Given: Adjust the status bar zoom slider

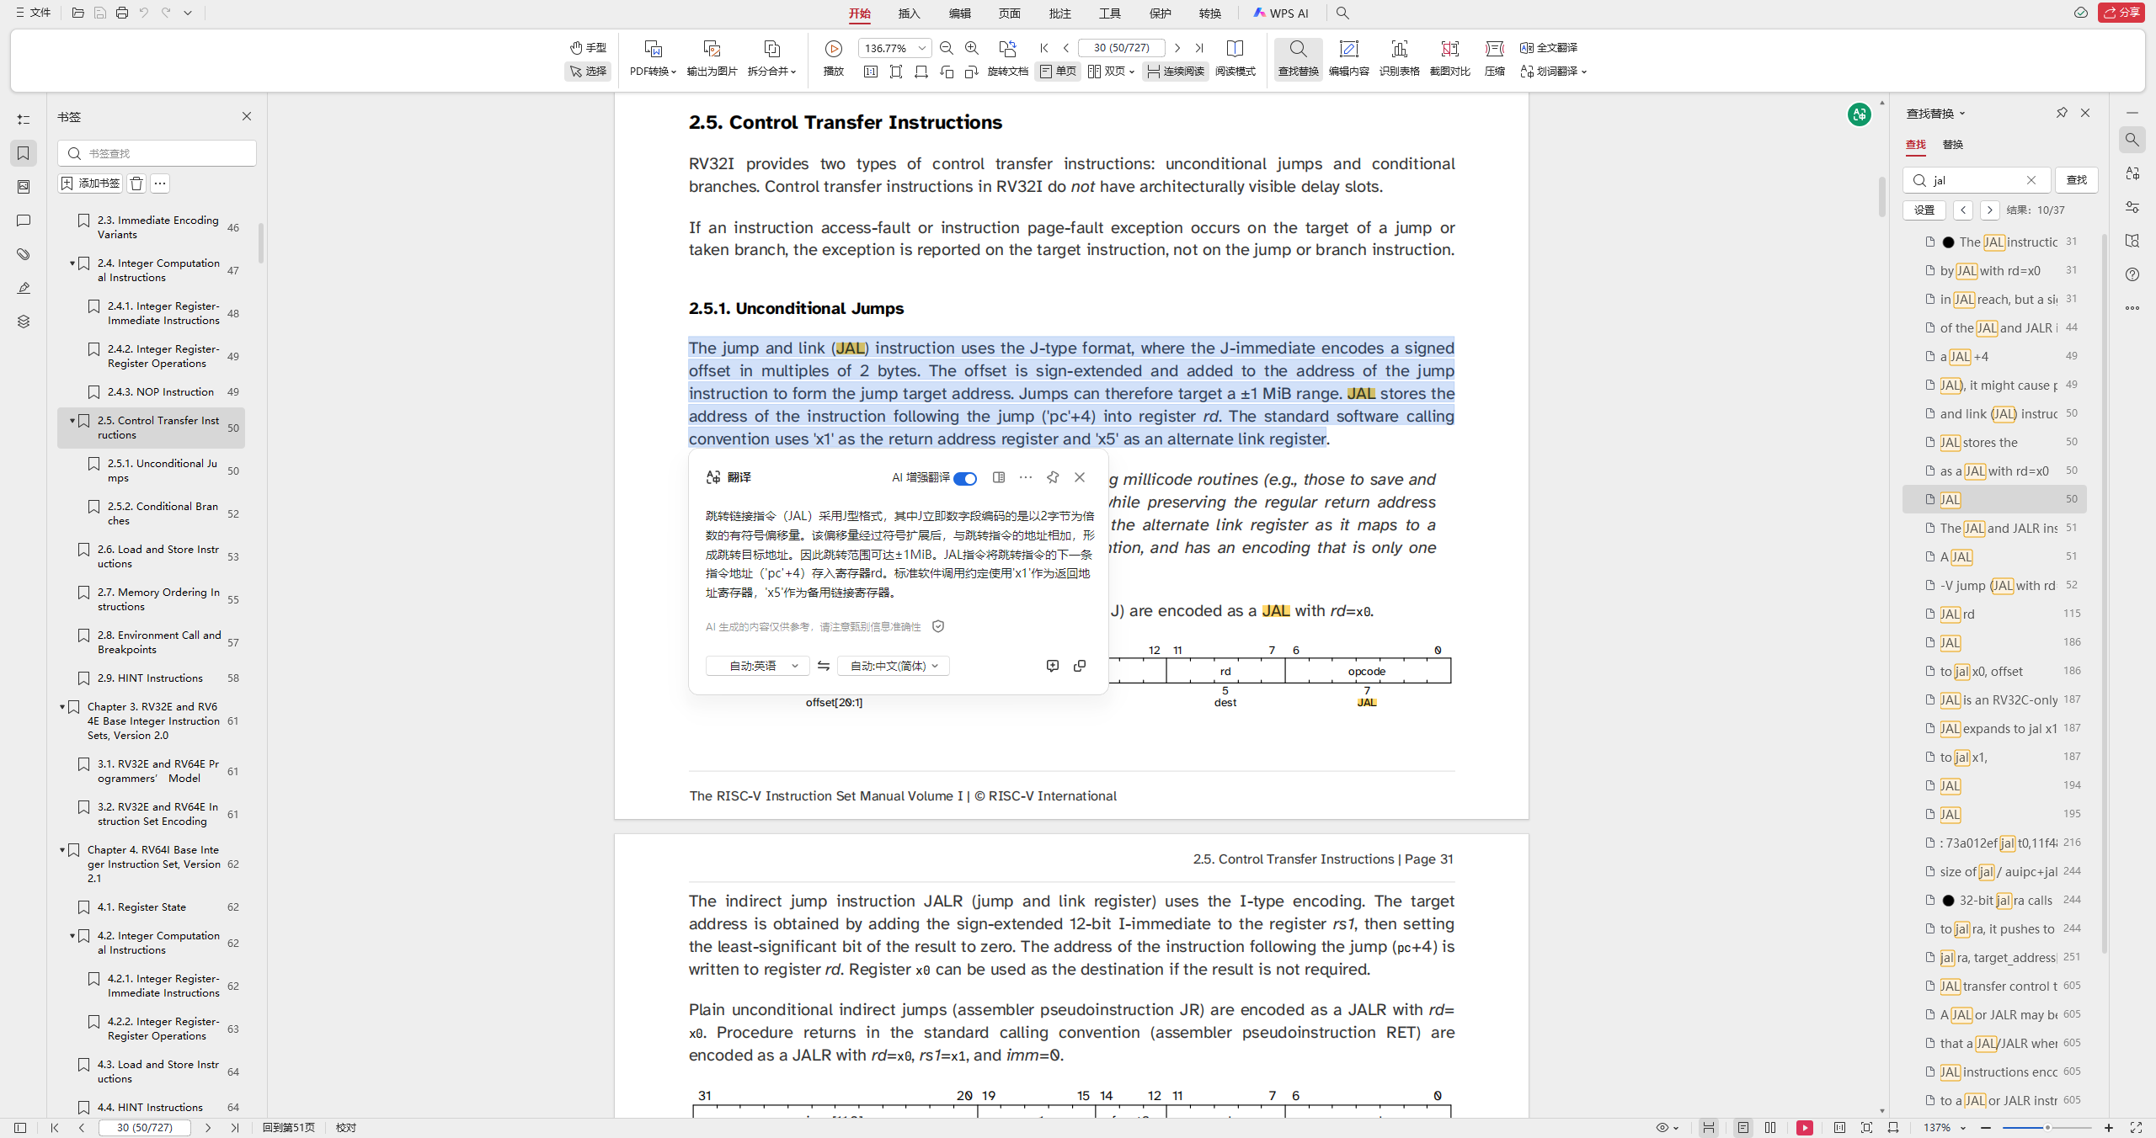Looking at the screenshot, I should coord(2047,1127).
